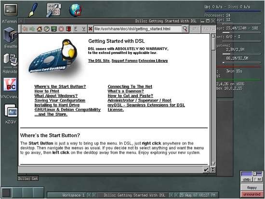Click the scrollbar down arrow in Dillo
The height and width of the screenshot is (199, 265).
213,163
